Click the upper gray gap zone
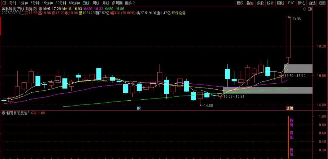 (x=298, y=68)
